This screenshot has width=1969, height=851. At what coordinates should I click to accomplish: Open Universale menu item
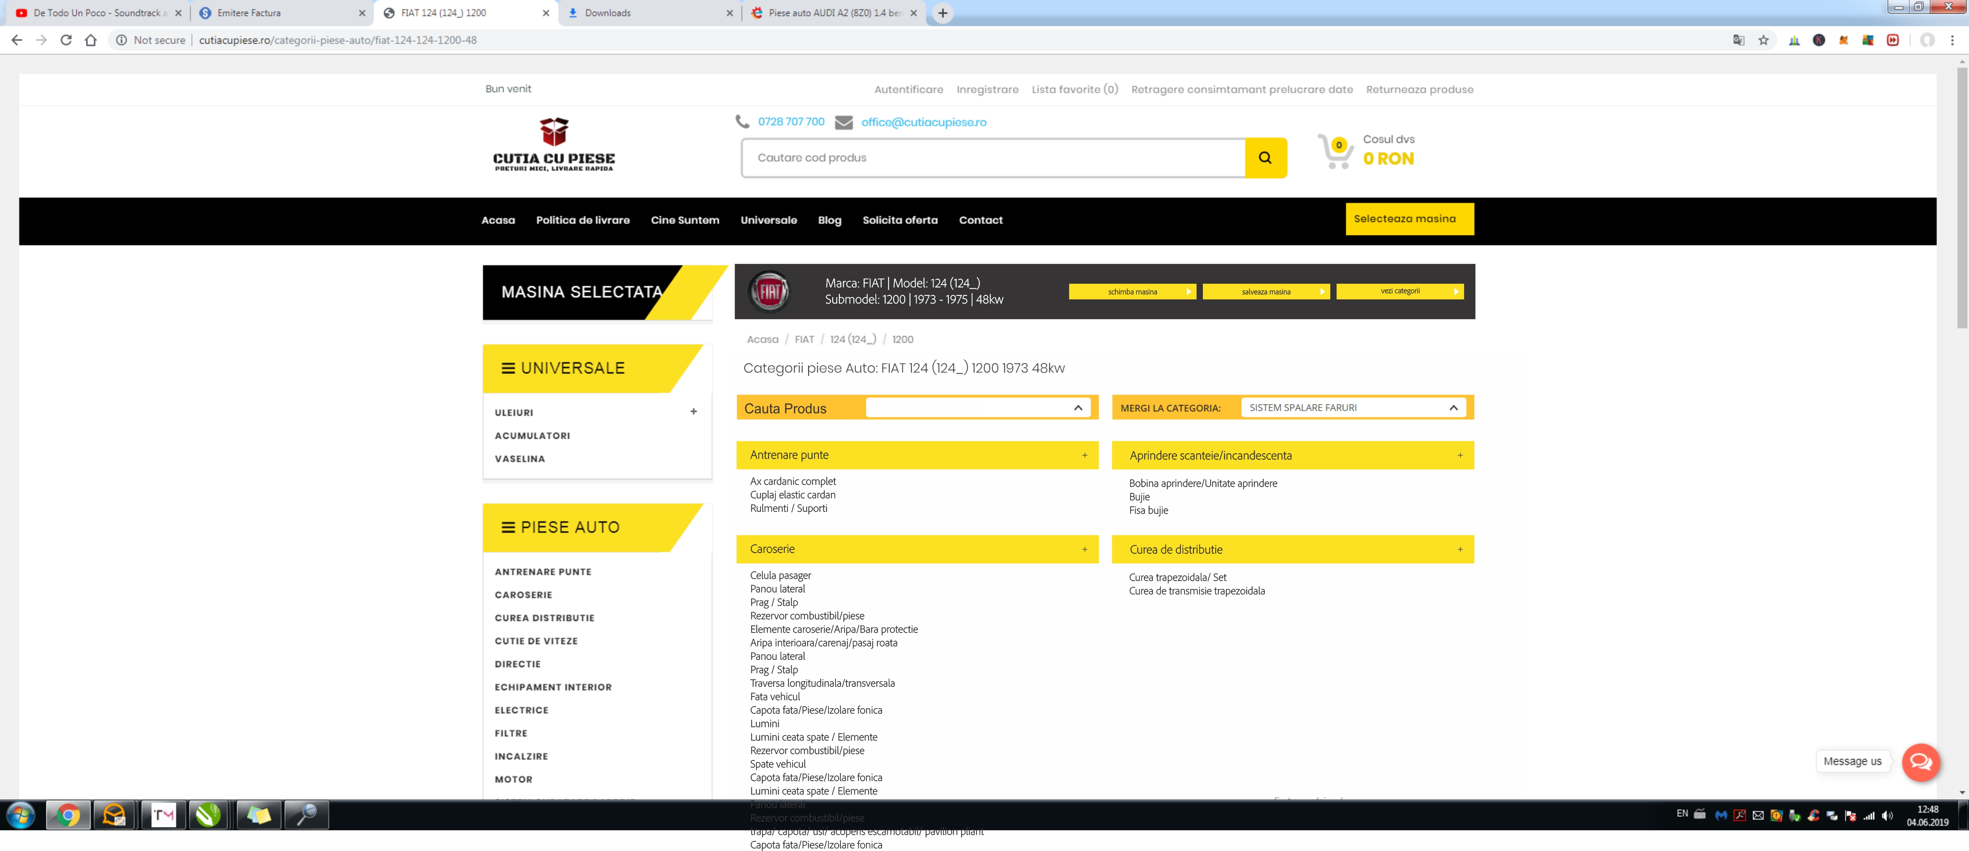coord(768,220)
